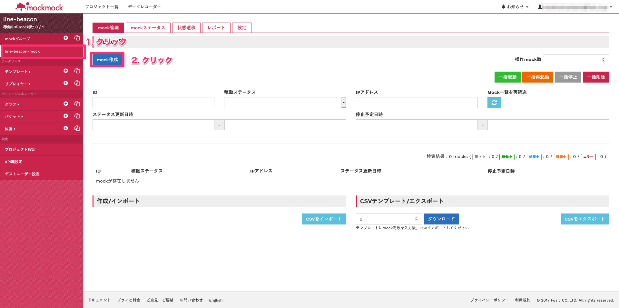This screenshot has height=308, width=619.
Task: Click the mock作成 button
Action: tap(107, 60)
